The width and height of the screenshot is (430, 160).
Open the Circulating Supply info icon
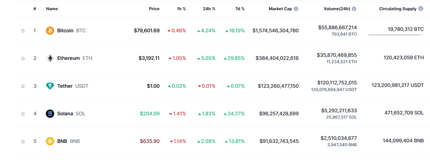[421, 9]
